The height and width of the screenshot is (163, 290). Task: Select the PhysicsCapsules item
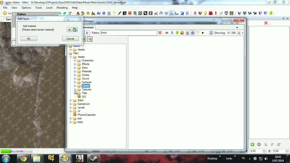pos(87,115)
